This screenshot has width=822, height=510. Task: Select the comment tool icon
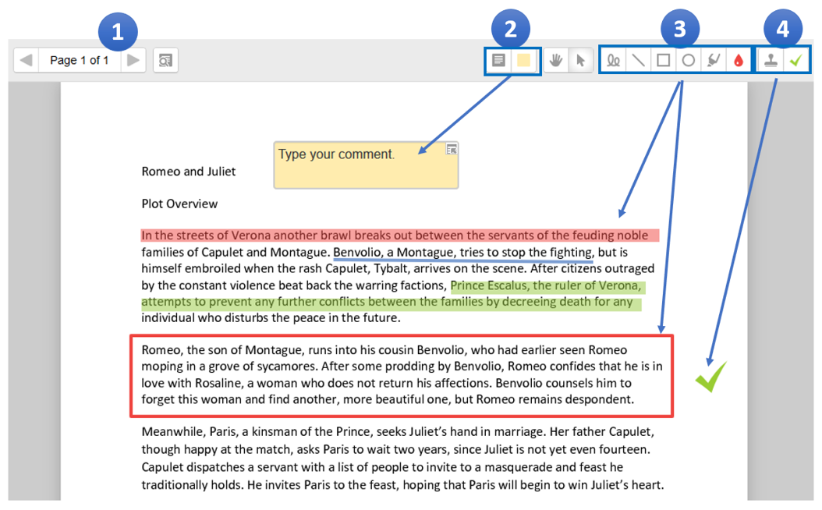pos(498,60)
